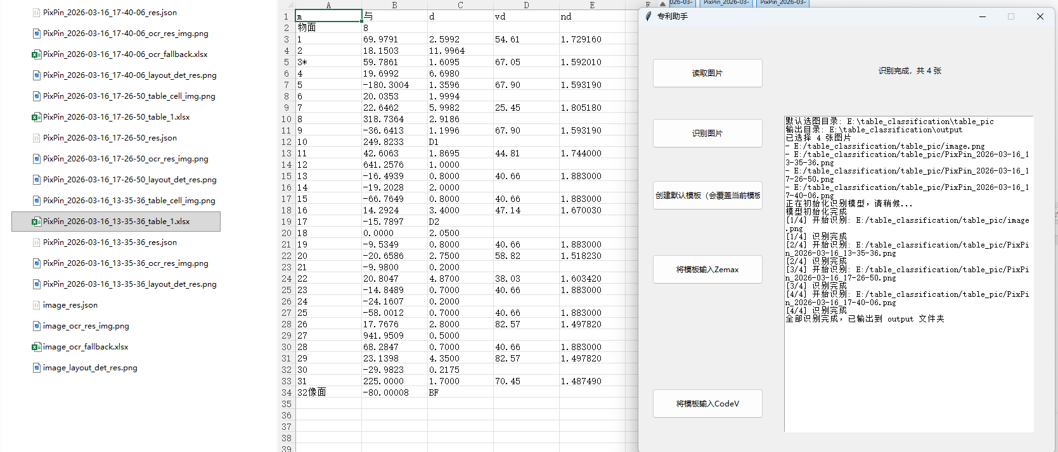Click the Excel icon of PixPin_2026-03-16_17-26-50_table_1.xlsx

[37, 117]
